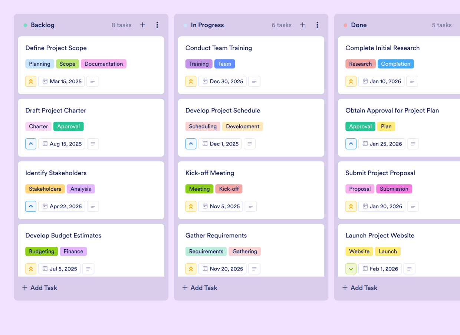Click Add Task in the Done column
Screen dimensions: 460x335
[x=359, y=288]
